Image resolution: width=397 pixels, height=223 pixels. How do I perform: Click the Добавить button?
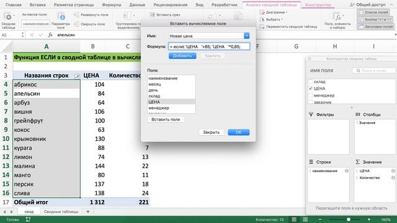coord(182,56)
